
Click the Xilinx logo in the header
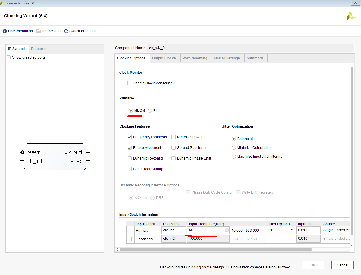tap(351, 15)
